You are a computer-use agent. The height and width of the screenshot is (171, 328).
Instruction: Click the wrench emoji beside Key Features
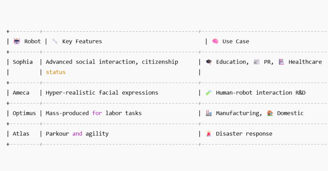pos(55,41)
